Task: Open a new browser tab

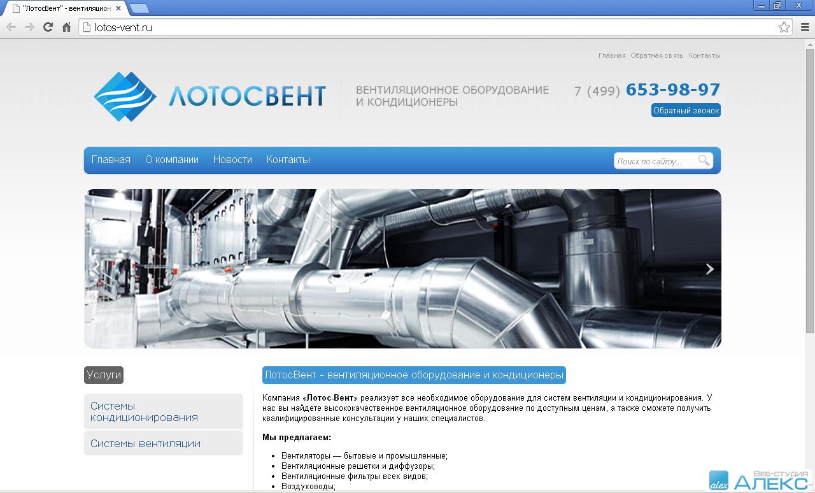Action: 139,8
